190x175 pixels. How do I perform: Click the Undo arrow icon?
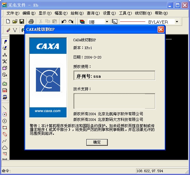[64, 21]
